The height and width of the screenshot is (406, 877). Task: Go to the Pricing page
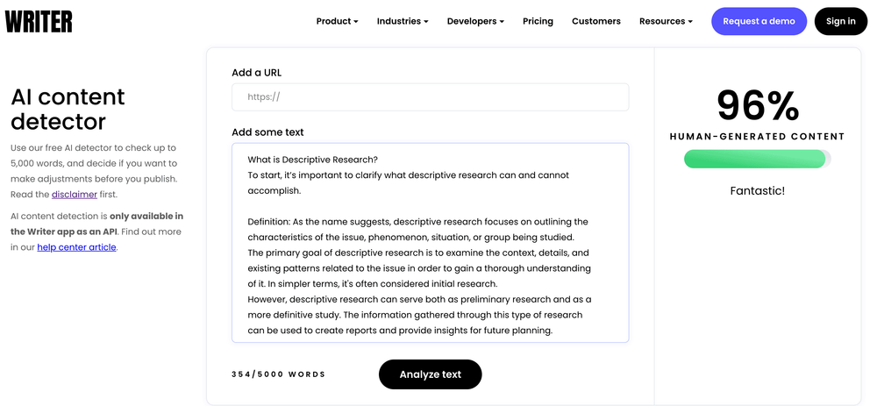coord(538,21)
